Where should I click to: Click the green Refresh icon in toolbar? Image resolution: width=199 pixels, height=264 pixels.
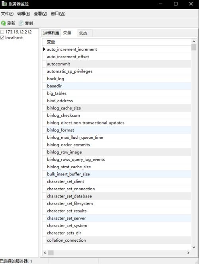point(3,23)
